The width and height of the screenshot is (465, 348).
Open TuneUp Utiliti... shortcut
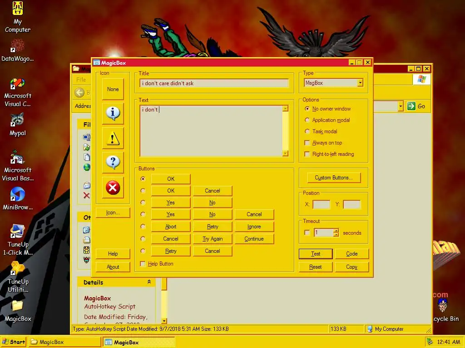click(x=18, y=277)
